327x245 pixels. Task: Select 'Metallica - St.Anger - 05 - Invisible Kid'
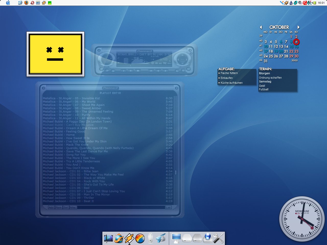[x=108, y=98]
